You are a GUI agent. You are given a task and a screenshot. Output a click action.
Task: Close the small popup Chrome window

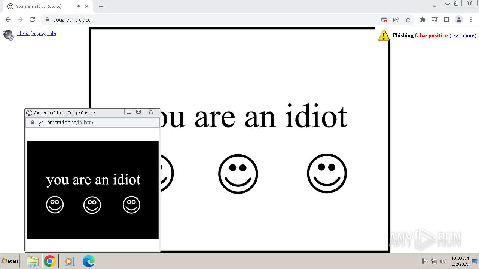[x=151, y=112]
